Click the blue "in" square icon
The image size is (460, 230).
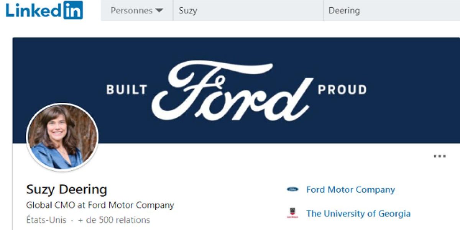[x=73, y=10]
